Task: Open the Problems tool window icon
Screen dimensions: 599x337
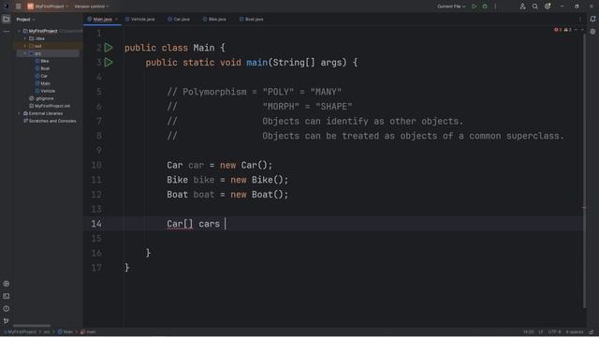Action: click(7, 309)
